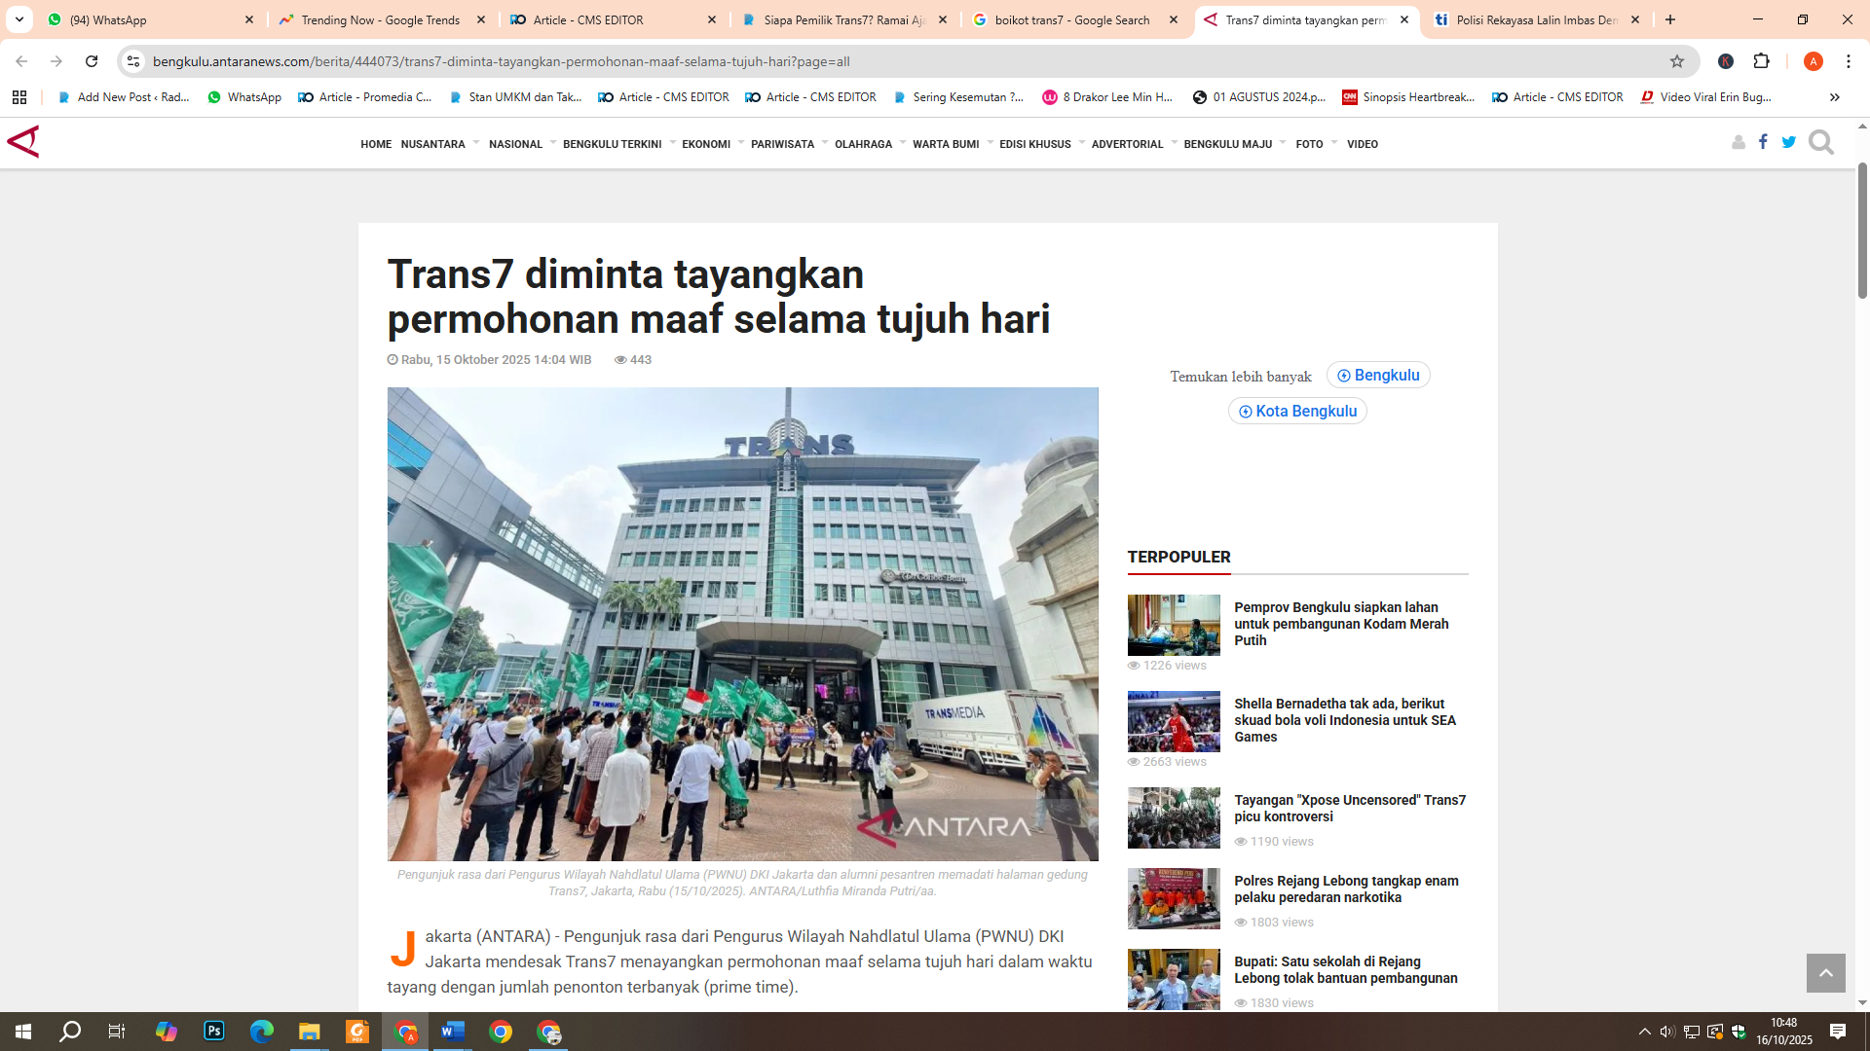Open the Antara Twitter page icon
The image size is (1870, 1051).
click(1788, 142)
